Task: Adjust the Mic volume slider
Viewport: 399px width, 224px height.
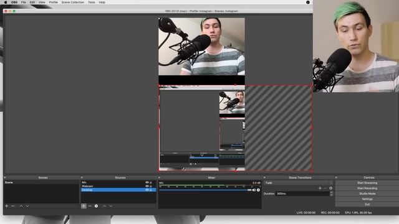Action: click(x=205, y=190)
